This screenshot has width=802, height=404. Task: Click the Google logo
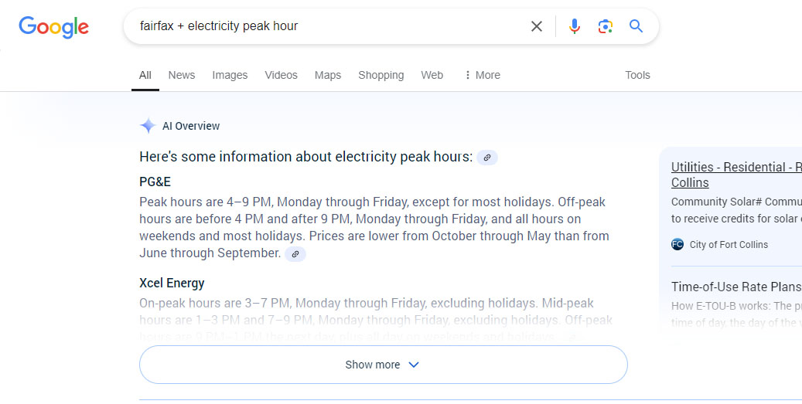53,27
